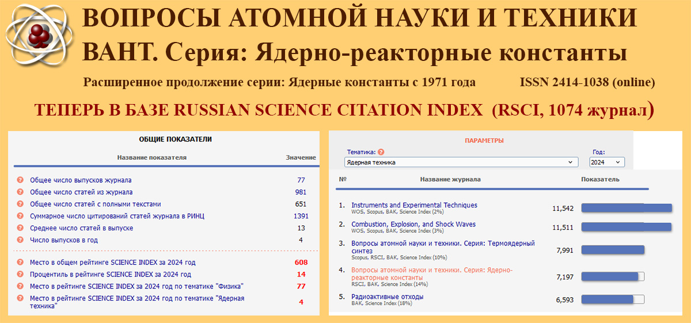
Task: Click help icon beside 'Общее число выпусков журнала'
Action: [x=20, y=180]
